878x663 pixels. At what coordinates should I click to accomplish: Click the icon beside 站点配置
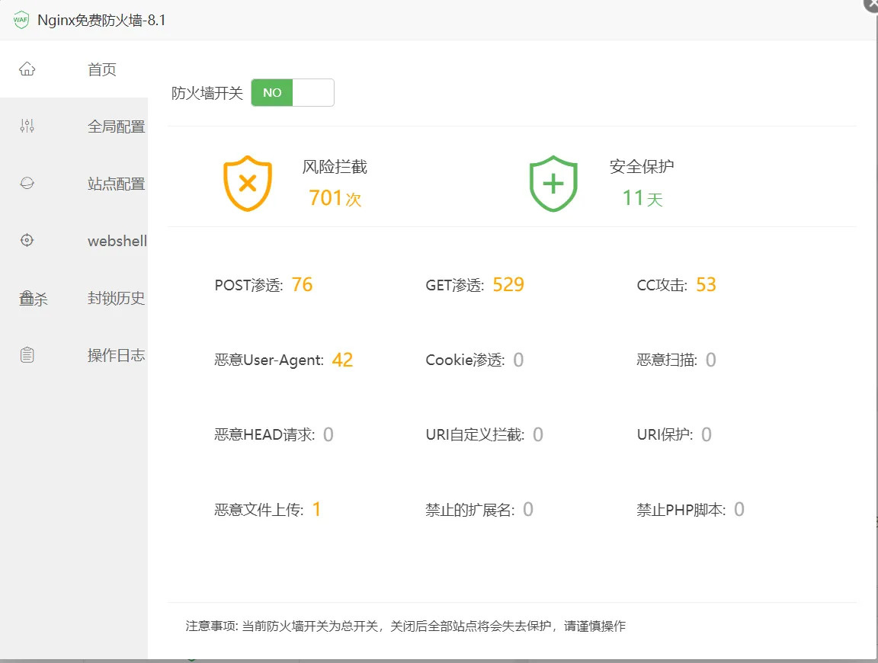click(27, 184)
